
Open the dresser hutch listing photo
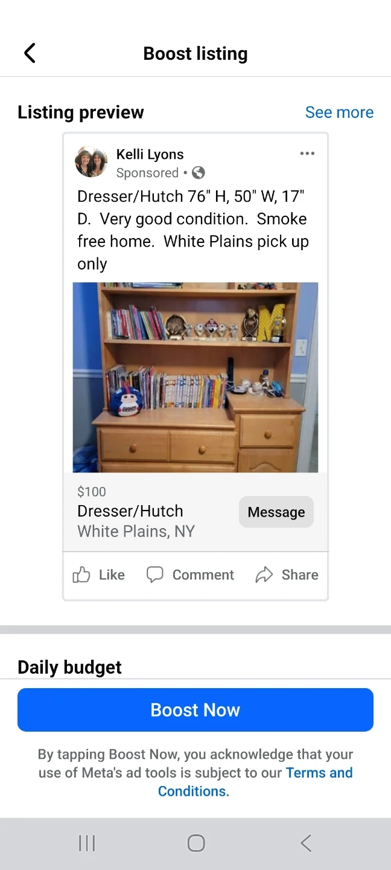point(195,377)
